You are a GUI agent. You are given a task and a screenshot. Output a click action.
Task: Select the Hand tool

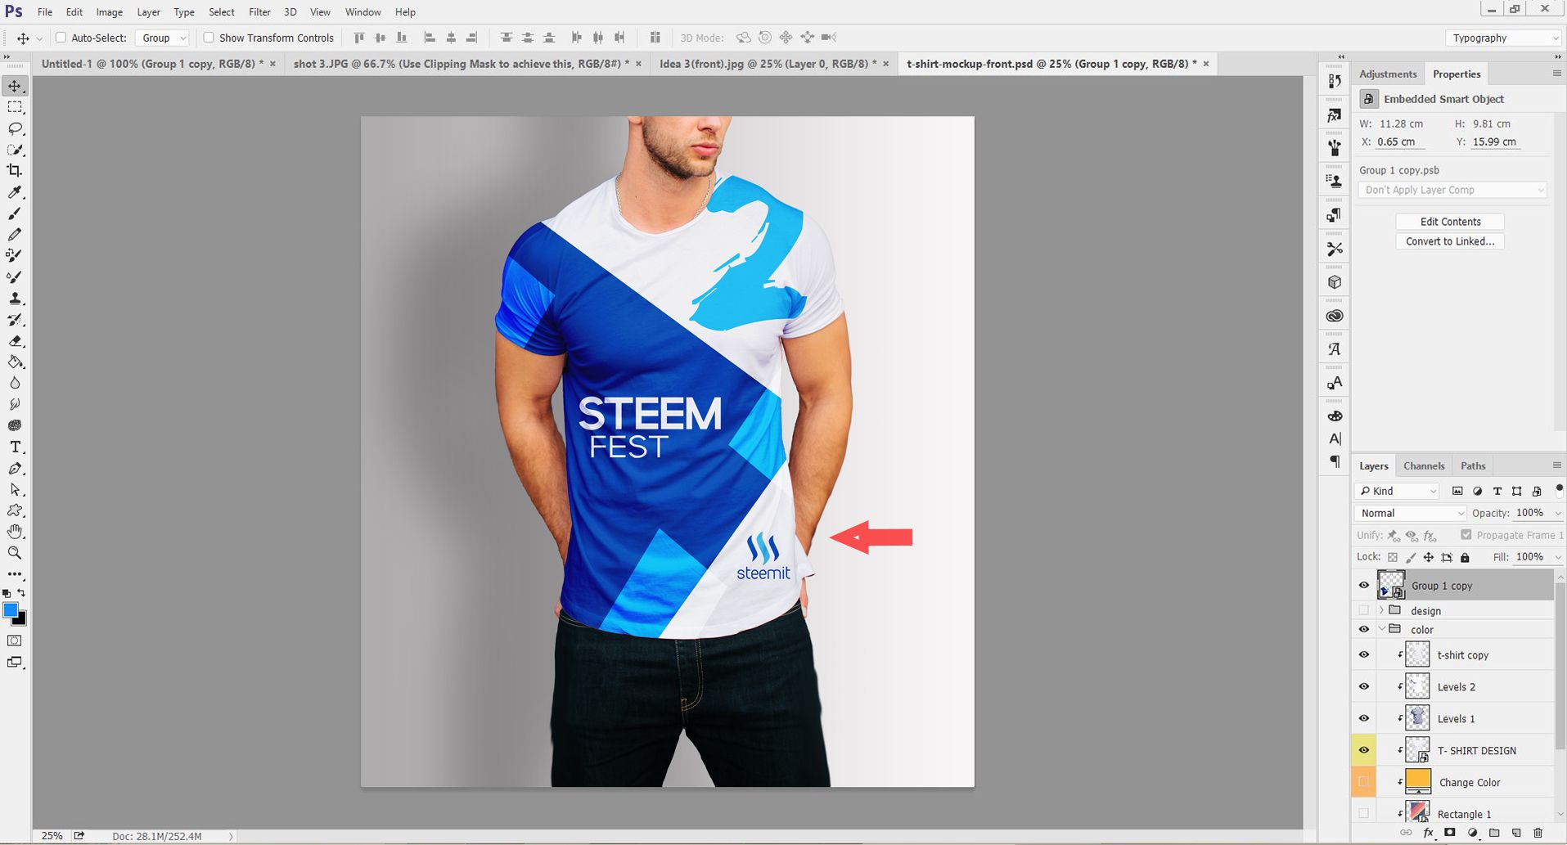point(15,532)
